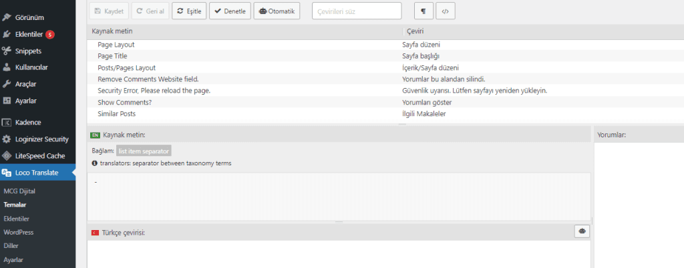This screenshot has height=268, width=684.
Task: Open Loginizer Security settings
Action: coord(41,139)
